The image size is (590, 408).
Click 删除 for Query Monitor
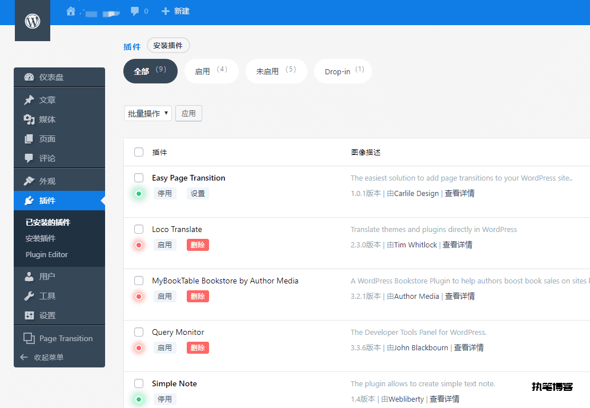tap(198, 348)
